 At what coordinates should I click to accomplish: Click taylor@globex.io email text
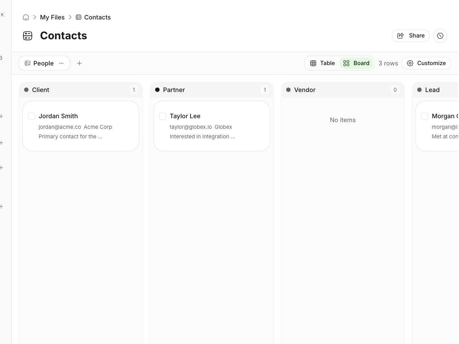point(191,127)
